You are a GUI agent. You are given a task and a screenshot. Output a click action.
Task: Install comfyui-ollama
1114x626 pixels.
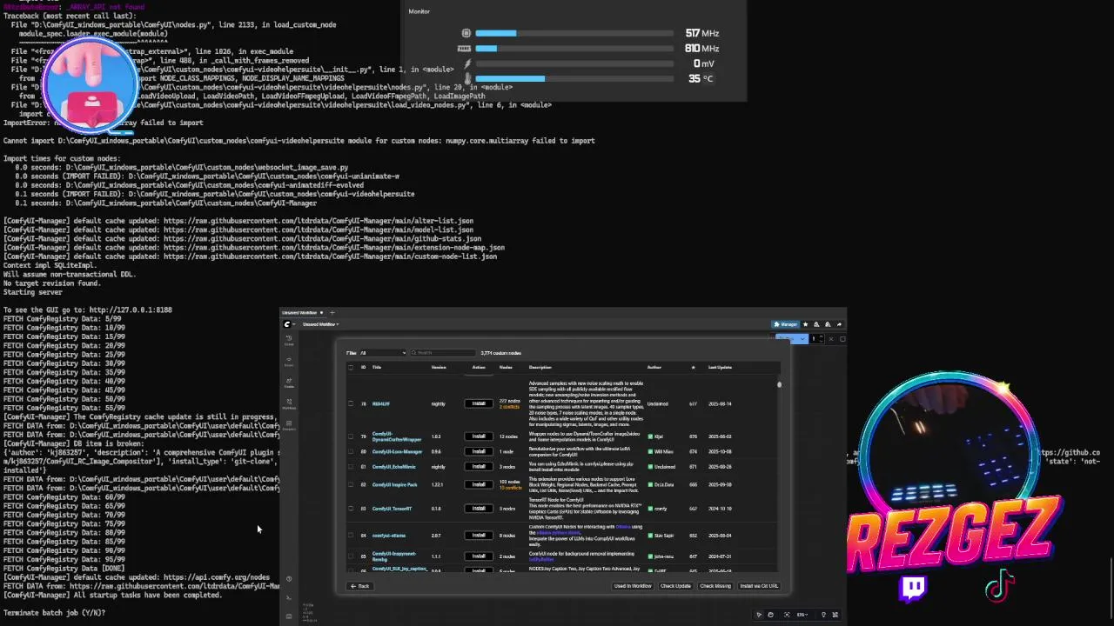pos(479,536)
